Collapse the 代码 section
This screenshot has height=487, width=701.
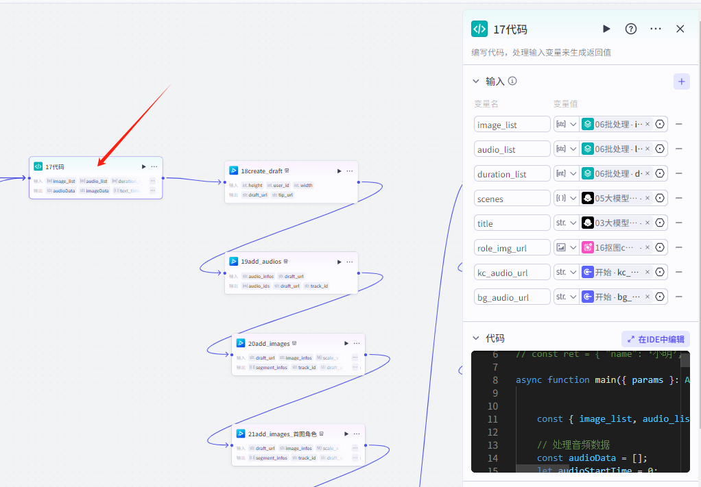(476, 338)
